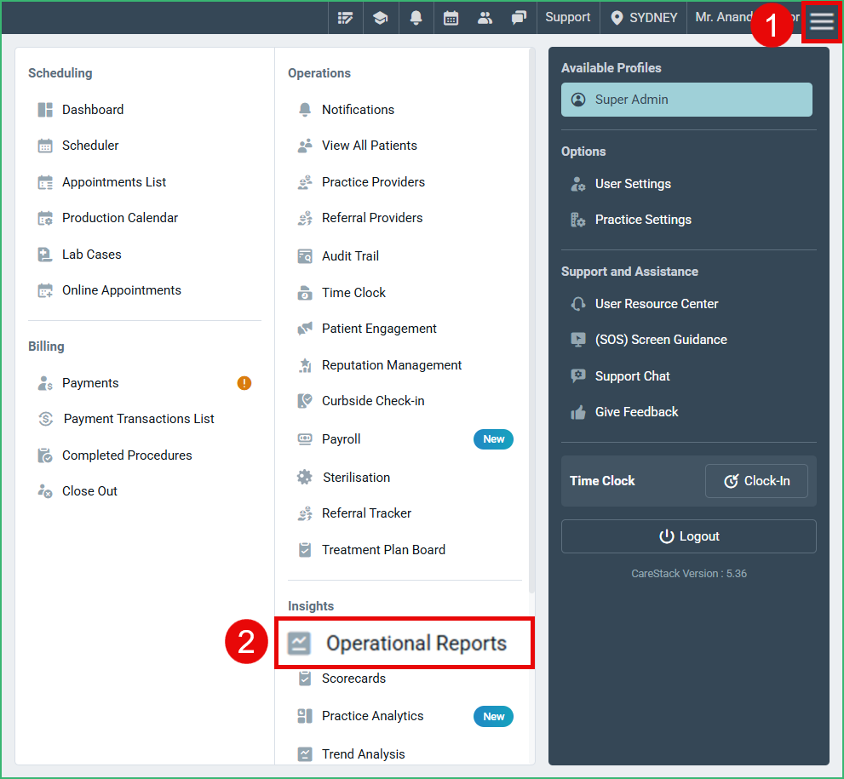The image size is (844, 779).
Task: Open the Dashboard menu item
Action: [x=81, y=110]
